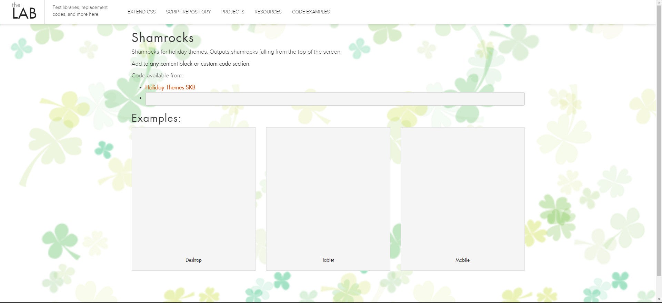Click the vertical scrollbar thumb

click(x=659, y=138)
